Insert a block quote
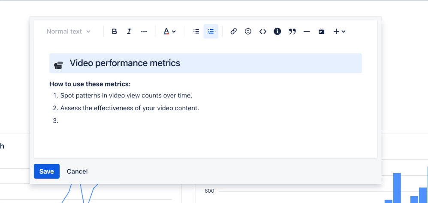The width and height of the screenshot is (428, 203). tap(292, 32)
